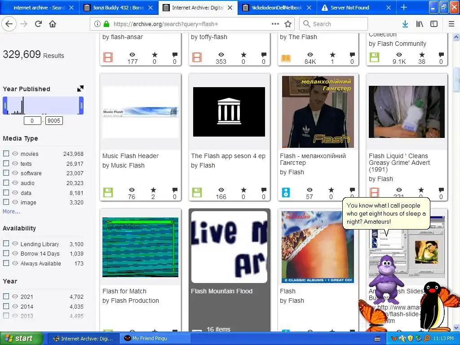Check the image media type filter
The width and height of the screenshot is (460, 345).
[6, 202]
